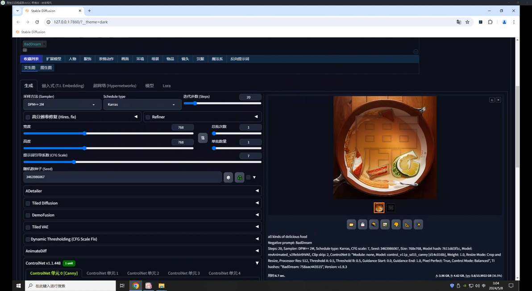Expand the Tiled VAE arrow

tap(257, 227)
